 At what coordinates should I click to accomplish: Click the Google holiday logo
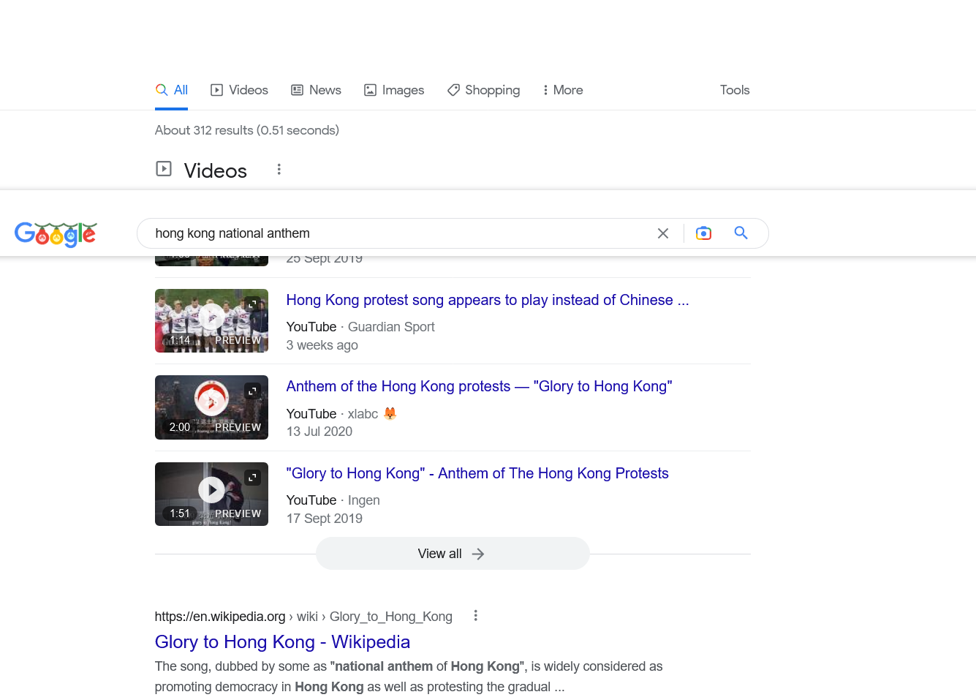point(56,233)
